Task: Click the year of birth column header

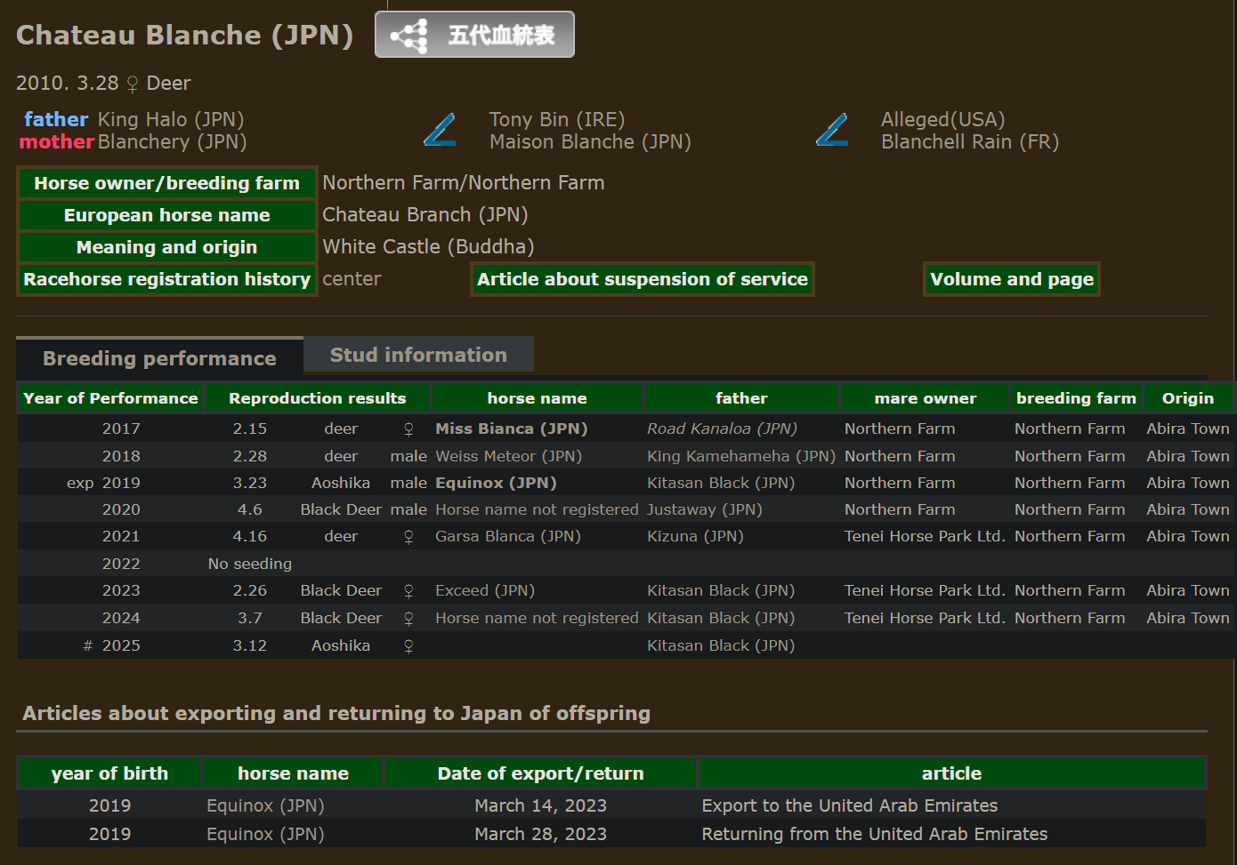Action: [109, 773]
